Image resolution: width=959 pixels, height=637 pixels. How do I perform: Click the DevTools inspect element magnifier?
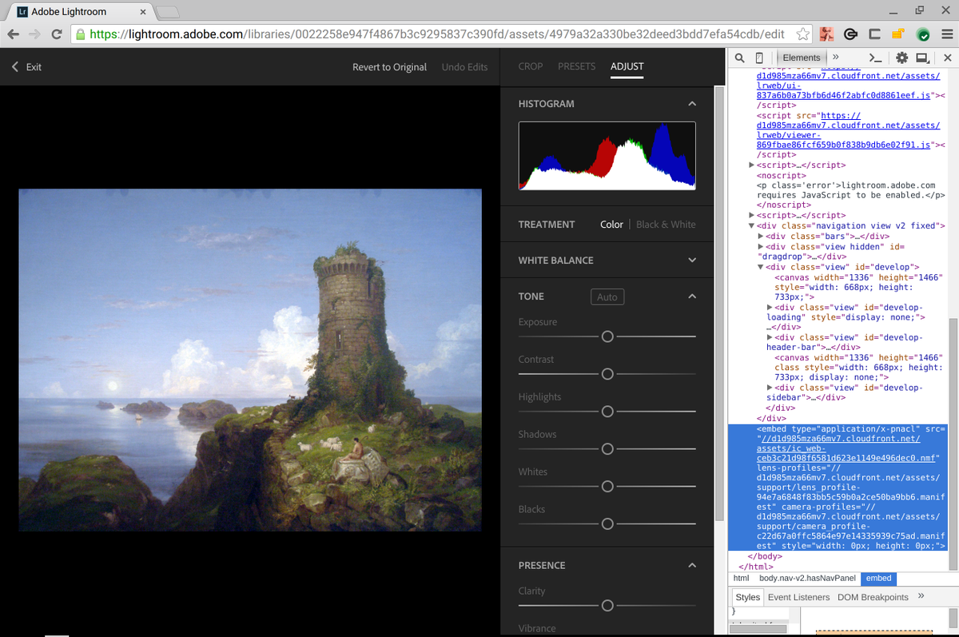[739, 58]
